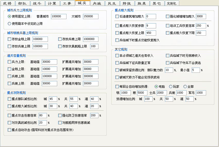Select the 战斗 tab
This screenshot has width=219, height=147.
click(x=38, y=3)
